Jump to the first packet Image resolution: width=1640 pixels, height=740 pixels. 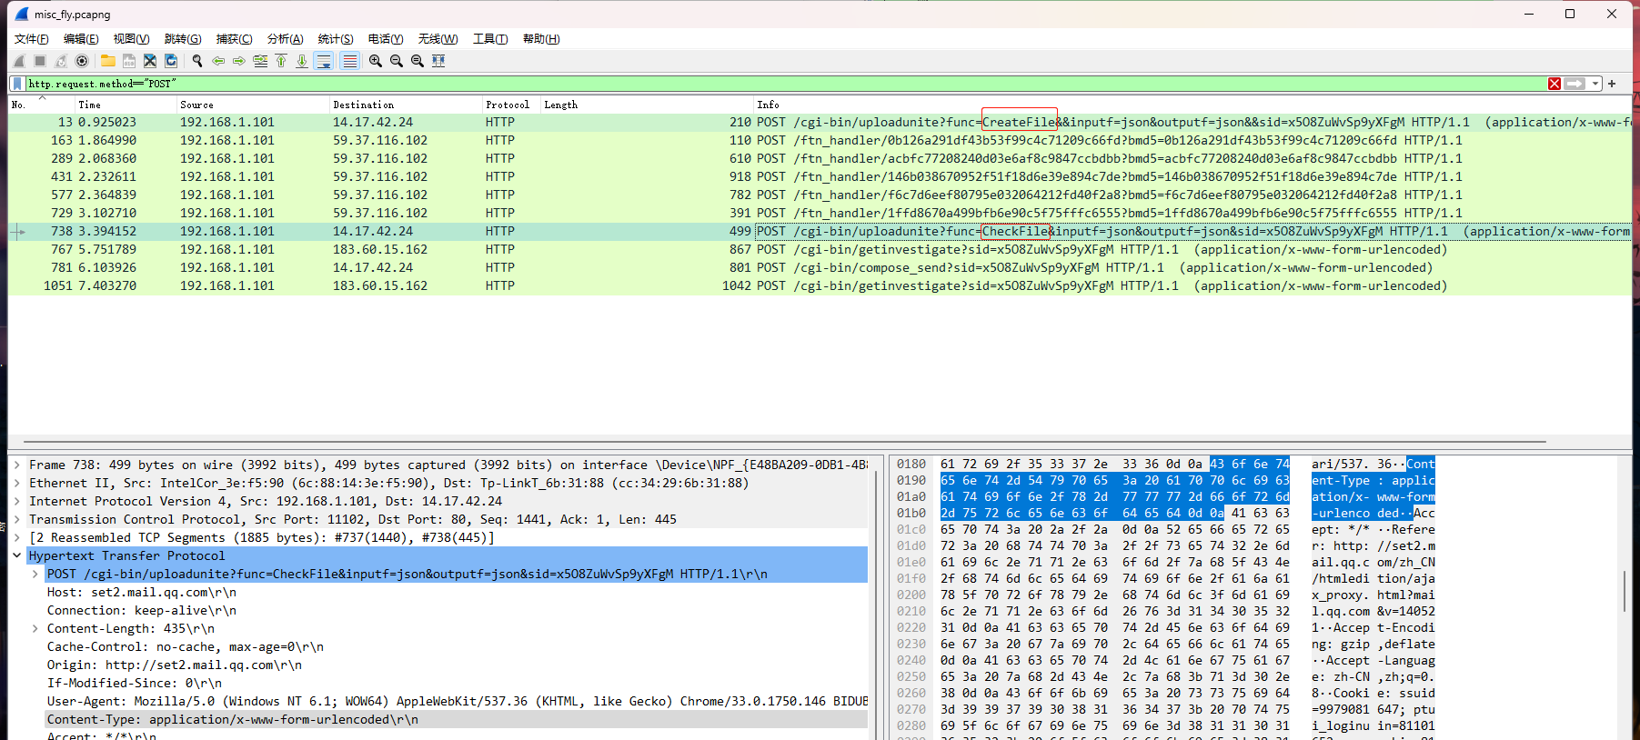pyautogui.click(x=281, y=61)
